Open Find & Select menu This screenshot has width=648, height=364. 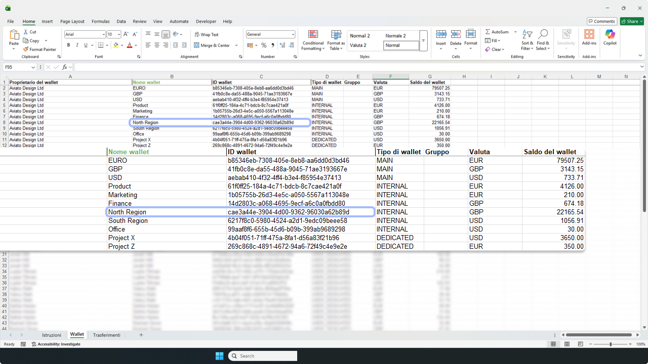click(x=543, y=40)
